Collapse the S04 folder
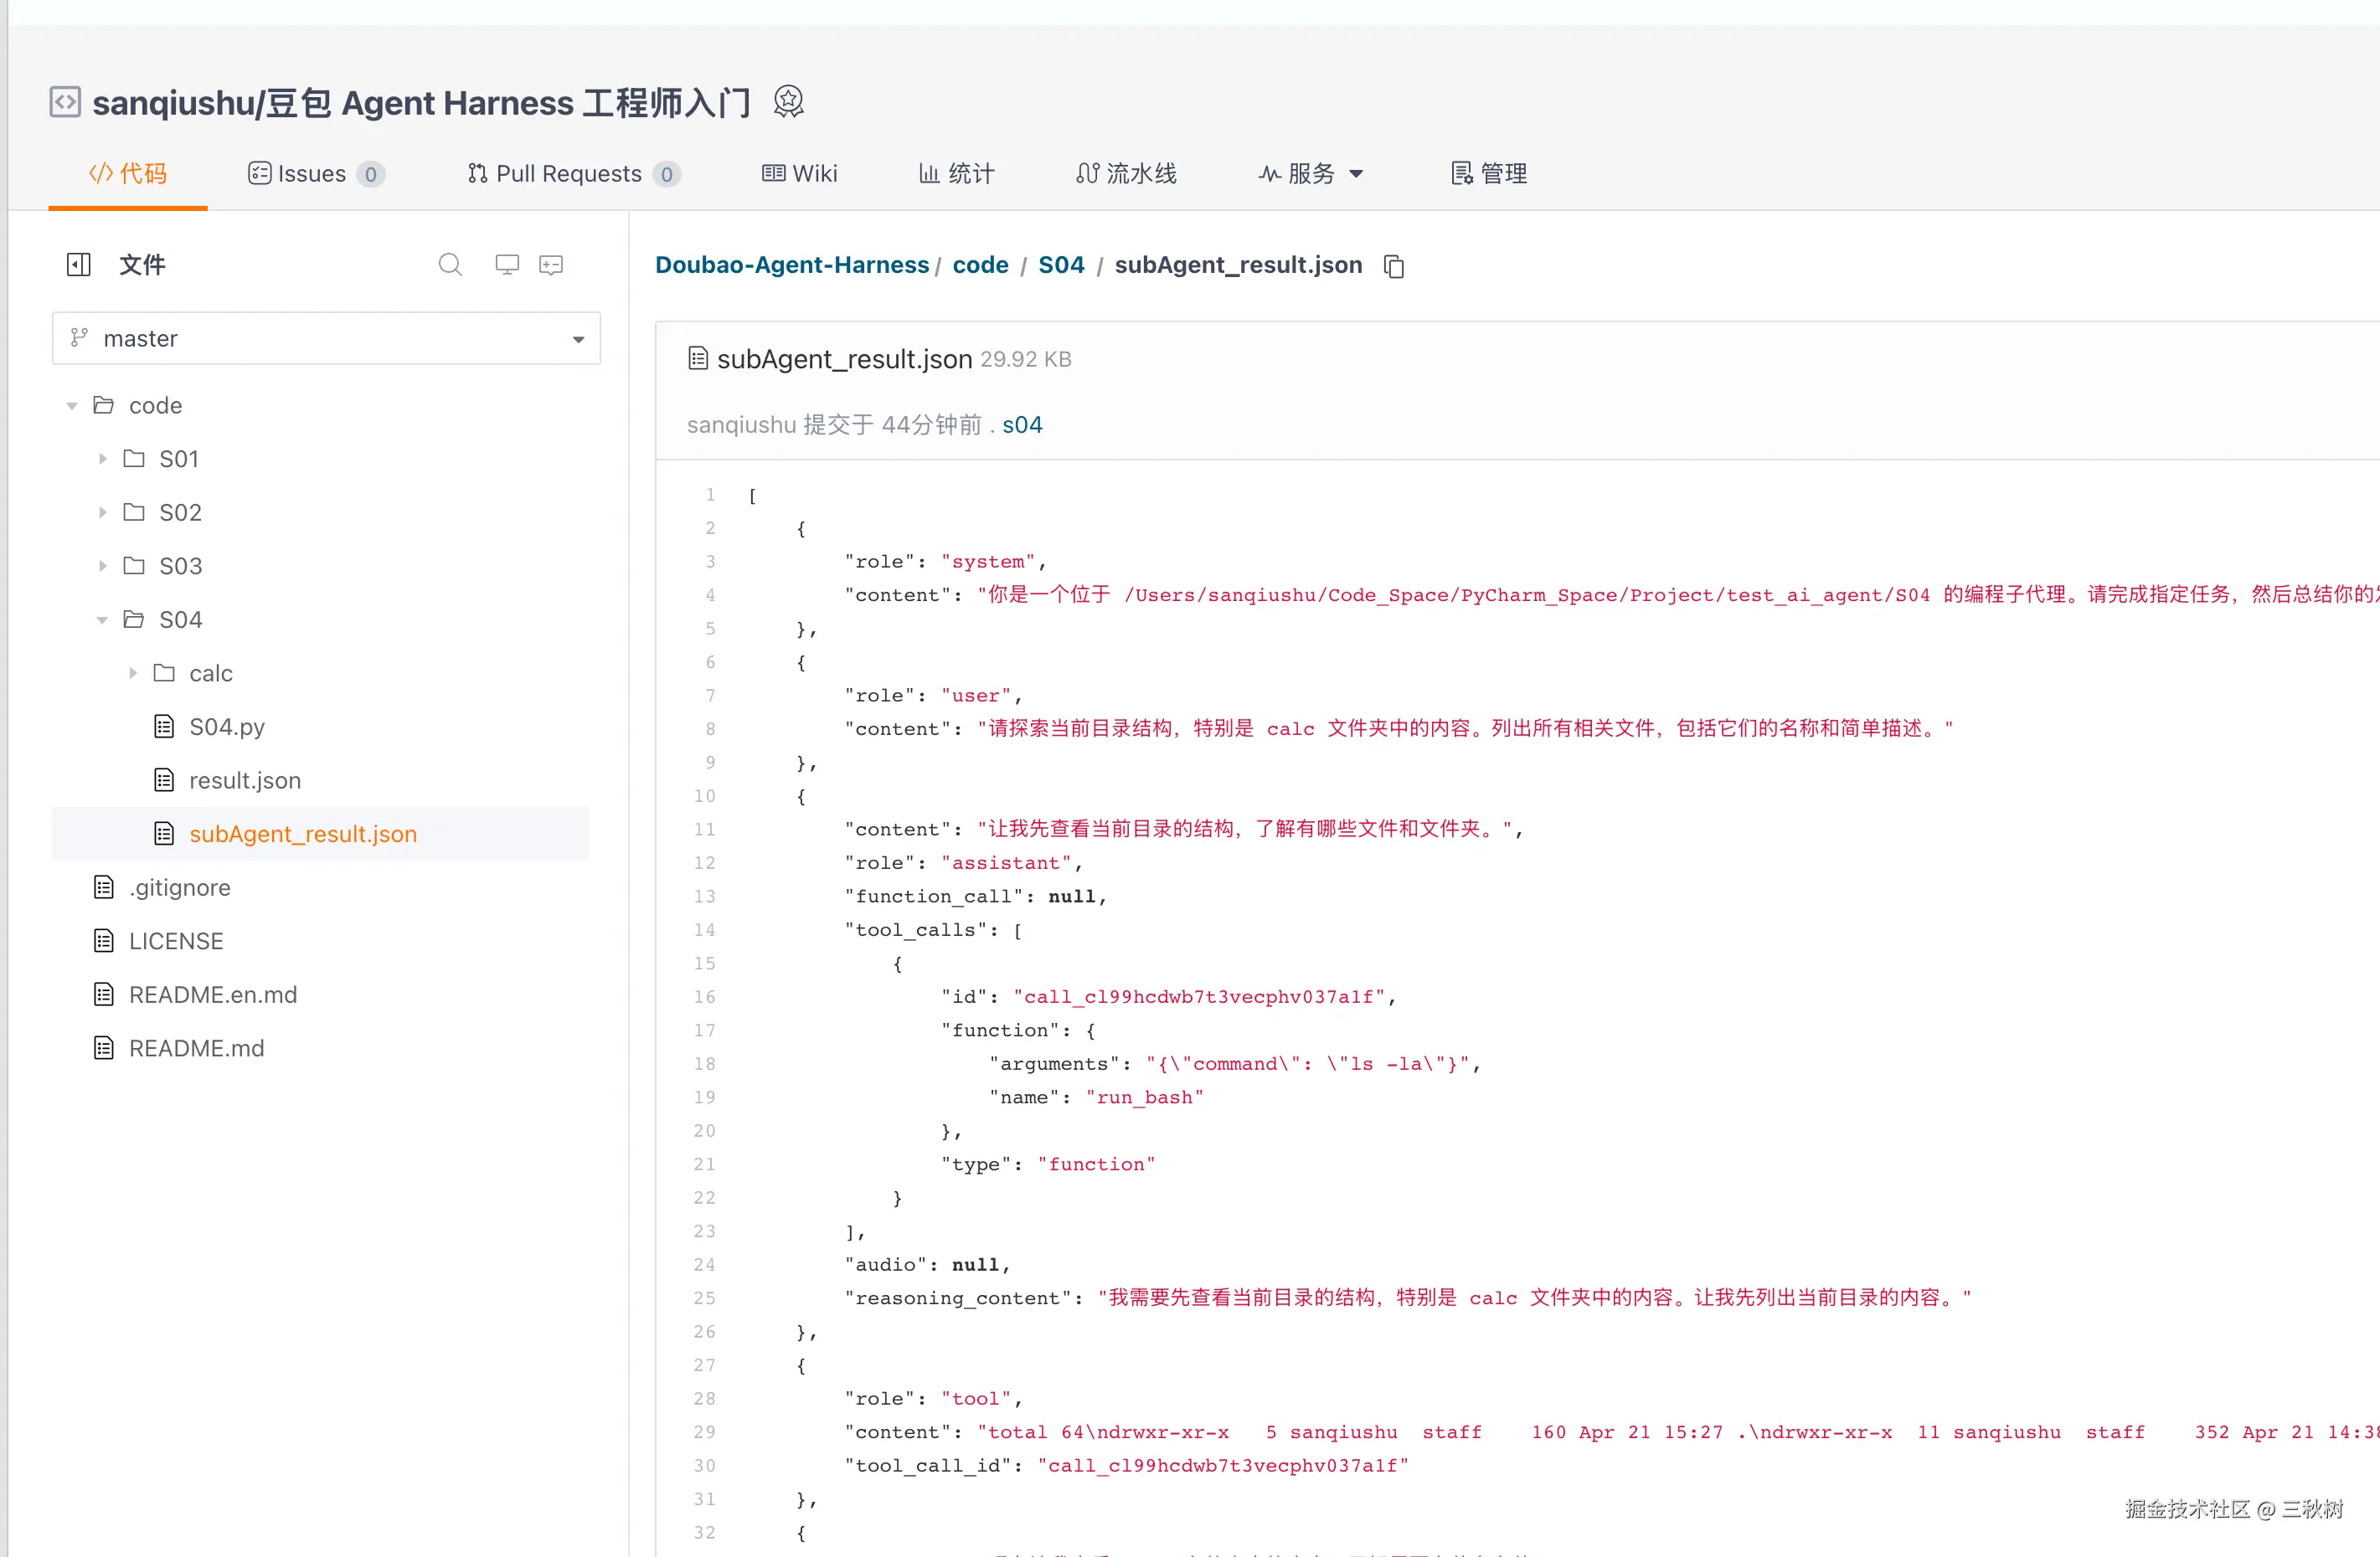 pyautogui.click(x=102, y=619)
